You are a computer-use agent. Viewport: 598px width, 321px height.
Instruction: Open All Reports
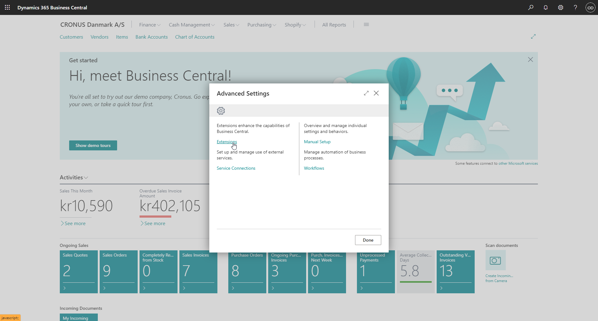334,25
